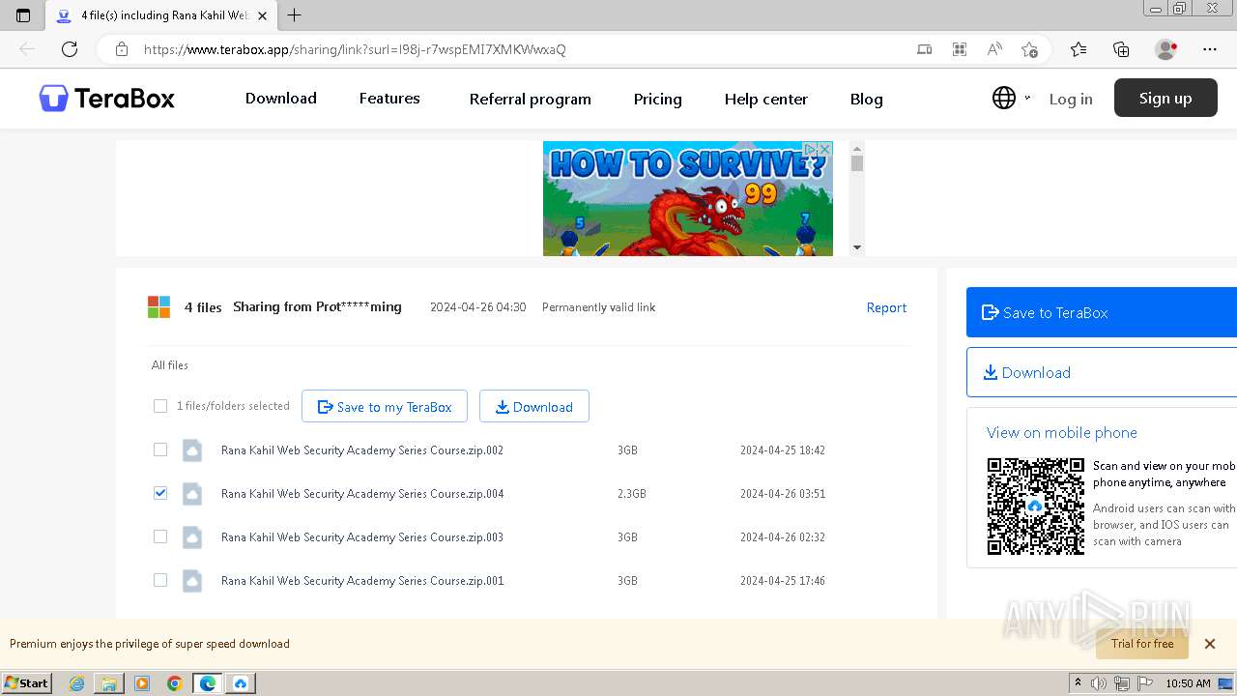Open the Features menu item
This screenshot has width=1237, height=696.
(x=389, y=99)
